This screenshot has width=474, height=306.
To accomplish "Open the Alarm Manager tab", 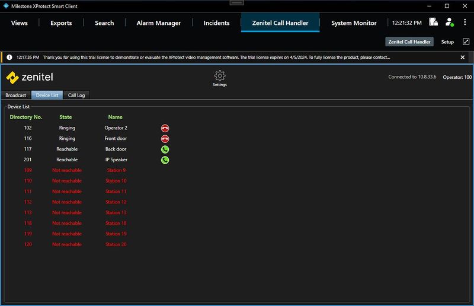I will coord(159,23).
